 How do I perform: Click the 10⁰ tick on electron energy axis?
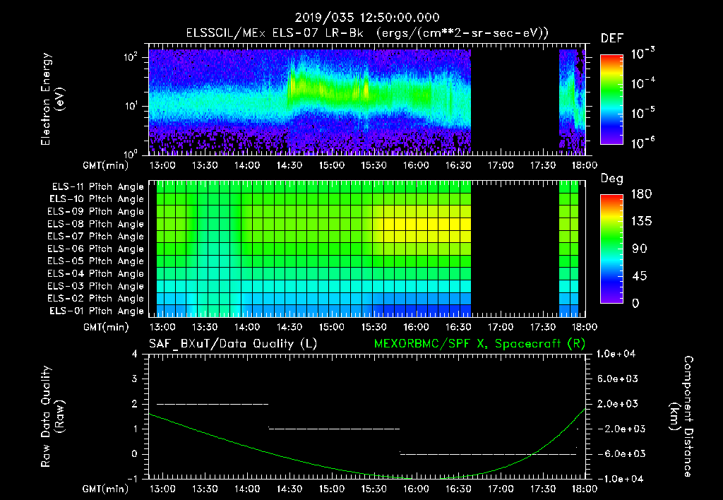coord(131,153)
